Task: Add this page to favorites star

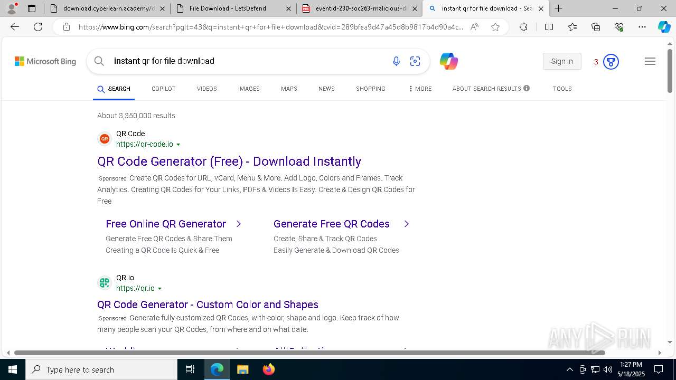Action: tap(495, 27)
